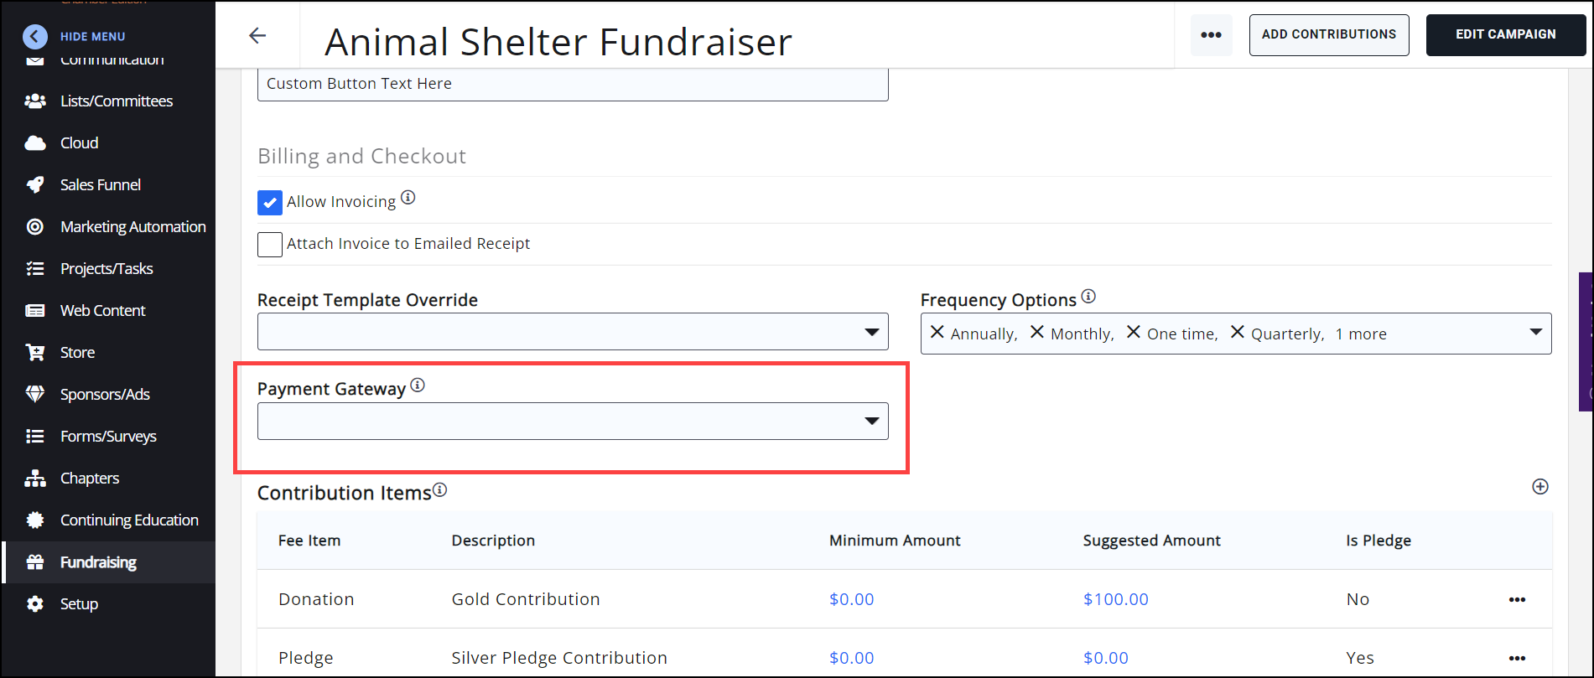
Task: Click the Add Contributions button
Action: [1328, 35]
